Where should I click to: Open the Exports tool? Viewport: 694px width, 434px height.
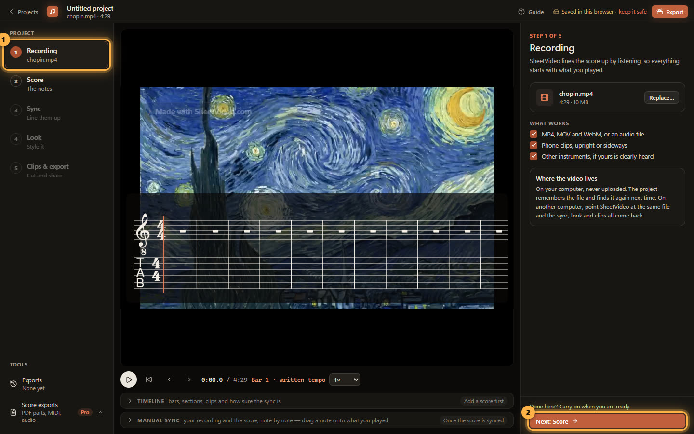(57, 384)
